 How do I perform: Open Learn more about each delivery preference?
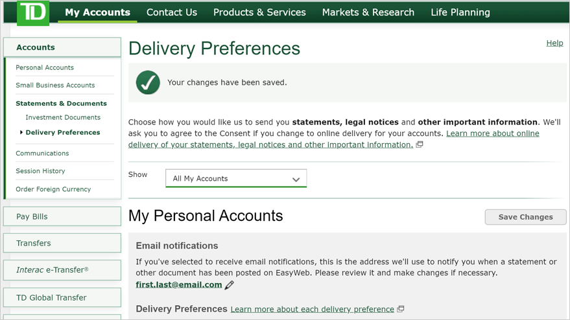click(x=313, y=309)
